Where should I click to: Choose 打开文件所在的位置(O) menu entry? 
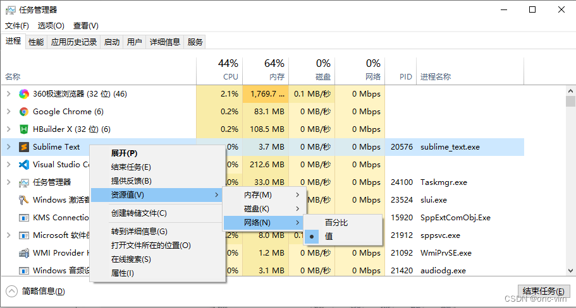pos(157,246)
